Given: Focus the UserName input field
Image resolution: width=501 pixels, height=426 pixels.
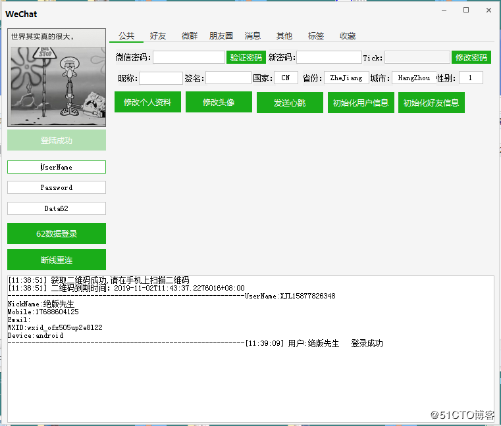Looking at the screenshot, I should point(57,167).
